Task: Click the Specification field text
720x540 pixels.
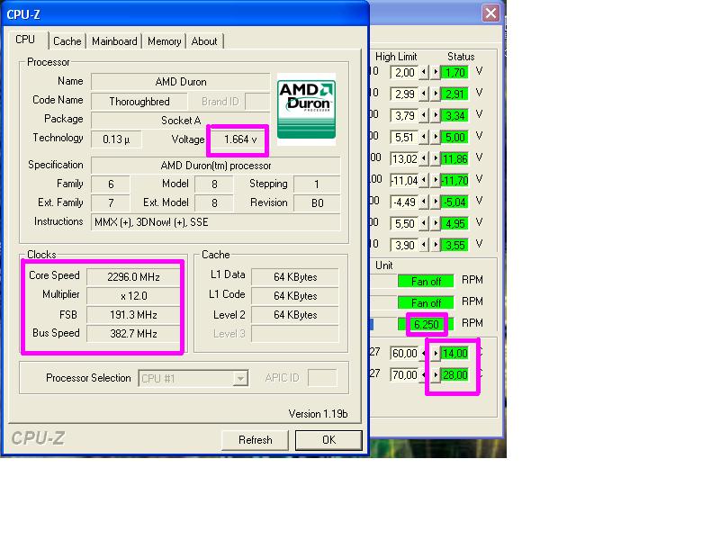Action: (x=216, y=166)
